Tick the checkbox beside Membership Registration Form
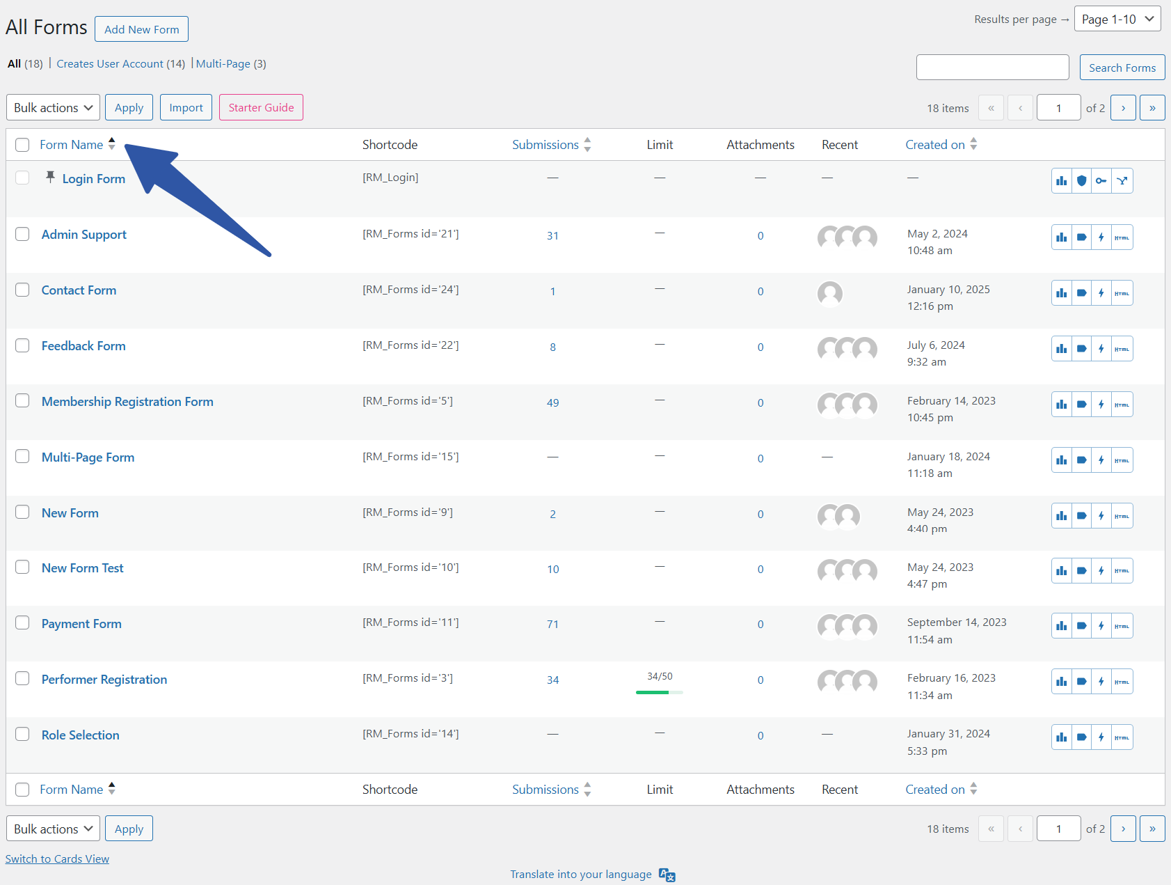This screenshot has width=1171, height=885. pos(22,400)
